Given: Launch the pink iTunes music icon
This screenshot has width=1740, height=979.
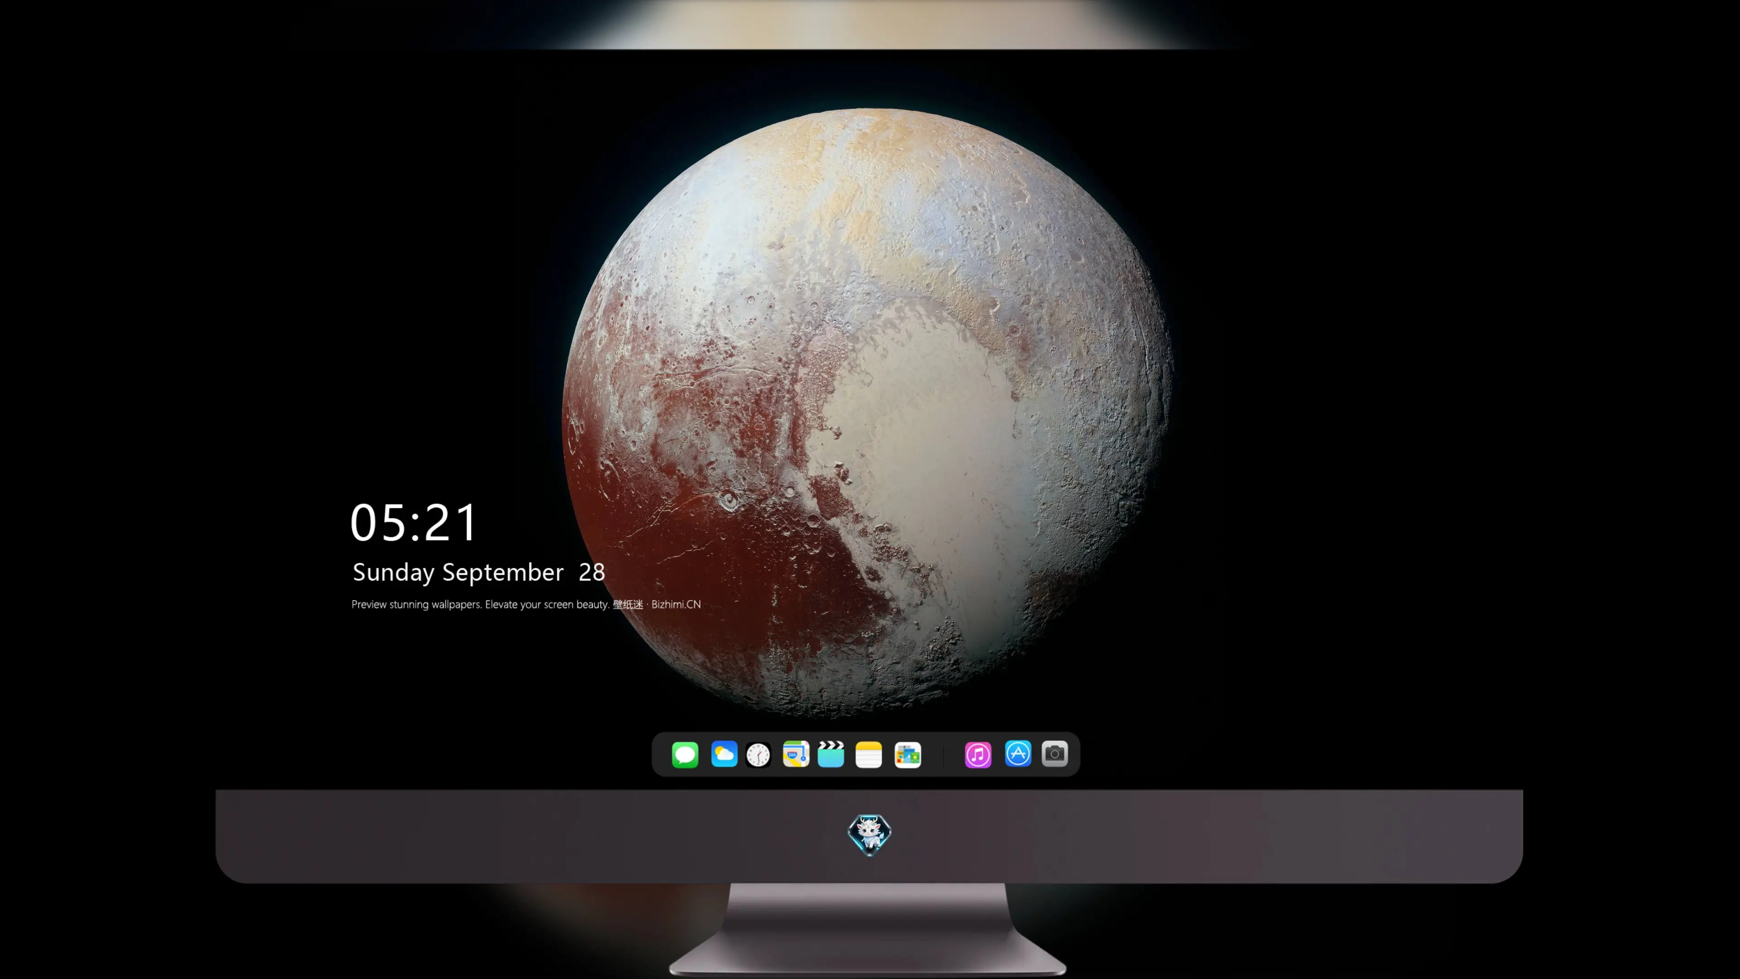Looking at the screenshot, I should tap(978, 755).
